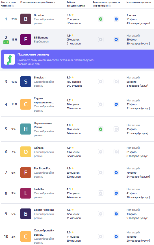The height and width of the screenshot is (245, 154).
Task: Click the grey verification icon in Sneglash row
Action: coord(116,82)
